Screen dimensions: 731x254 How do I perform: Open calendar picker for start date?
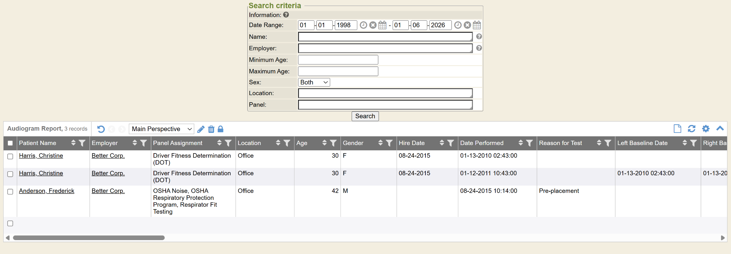point(382,25)
